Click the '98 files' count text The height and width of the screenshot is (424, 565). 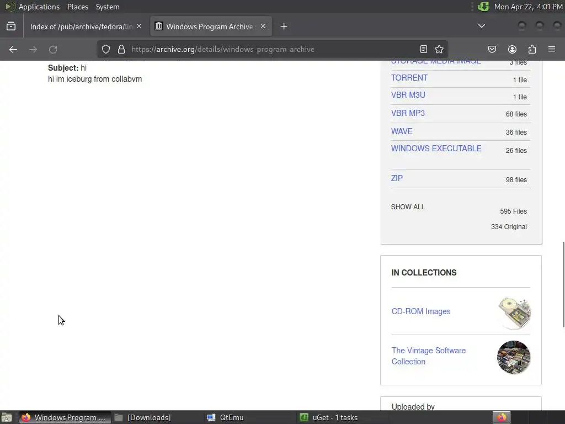[x=516, y=180]
